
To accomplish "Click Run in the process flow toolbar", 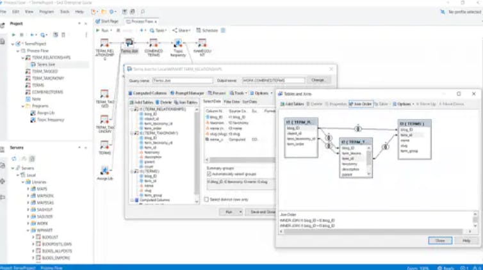I will (x=103, y=31).
